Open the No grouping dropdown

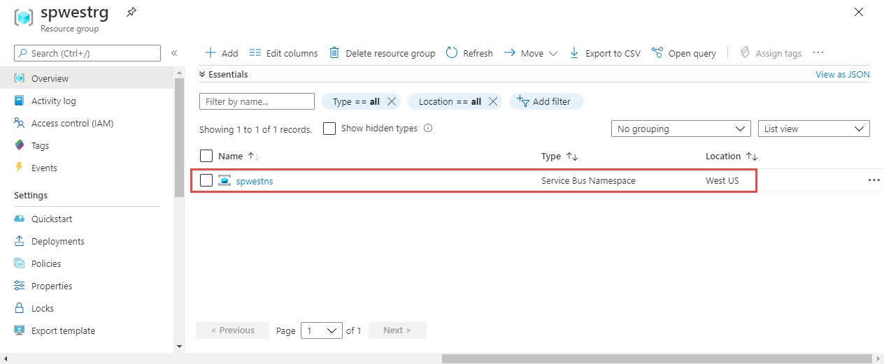681,129
